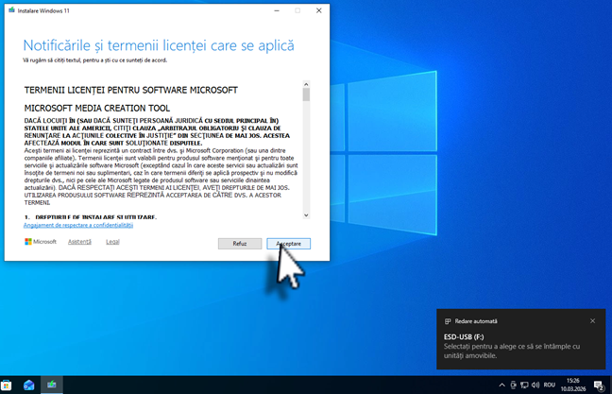Screen dimensions: 612x394
Task: Click the TERMENII LICENȚEI PENTRU SOFTWARE MICROSOFT heading
Action: tap(130, 90)
